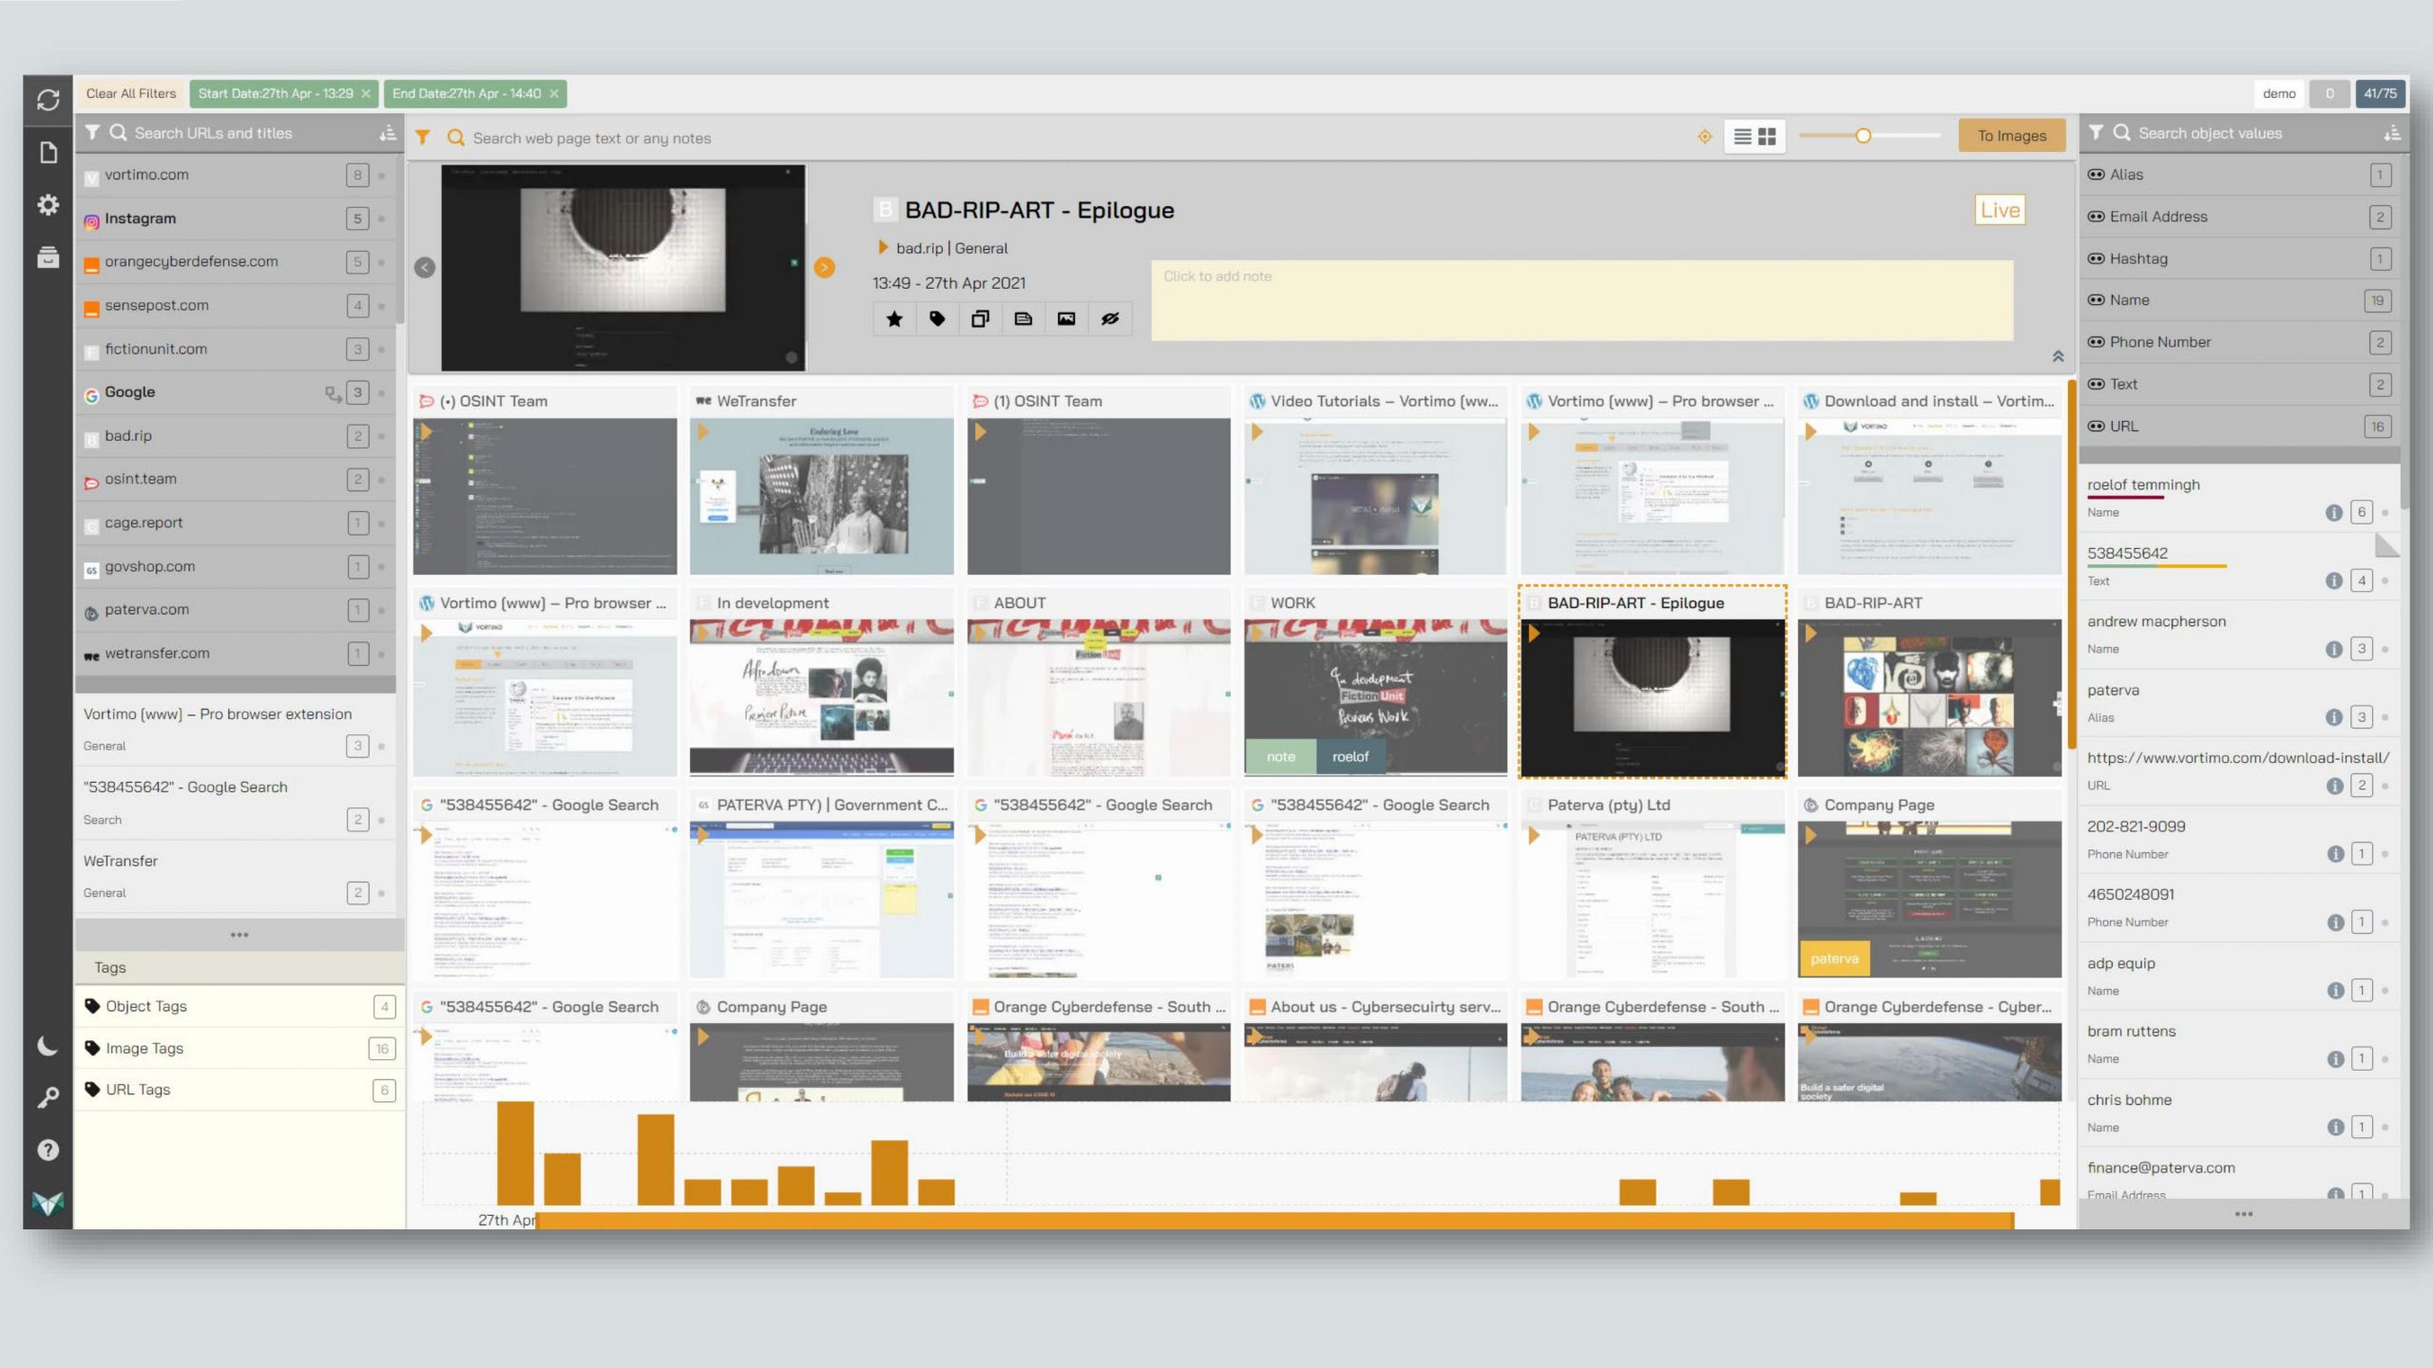
Task: Click the Vortimo logo at sidebar bottom
Action: click(48, 1203)
